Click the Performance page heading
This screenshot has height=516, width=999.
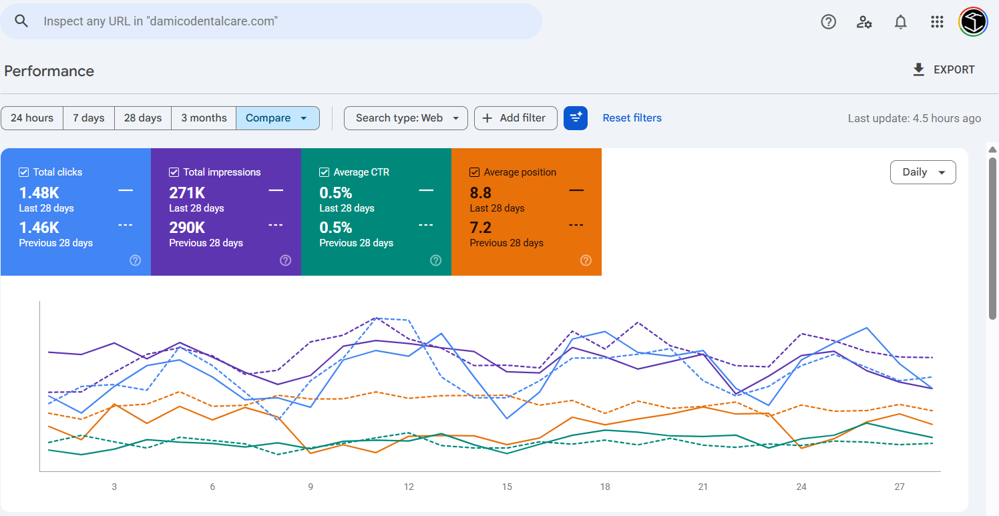point(49,71)
